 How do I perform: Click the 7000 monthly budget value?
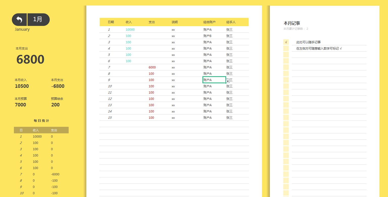coord(20,105)
